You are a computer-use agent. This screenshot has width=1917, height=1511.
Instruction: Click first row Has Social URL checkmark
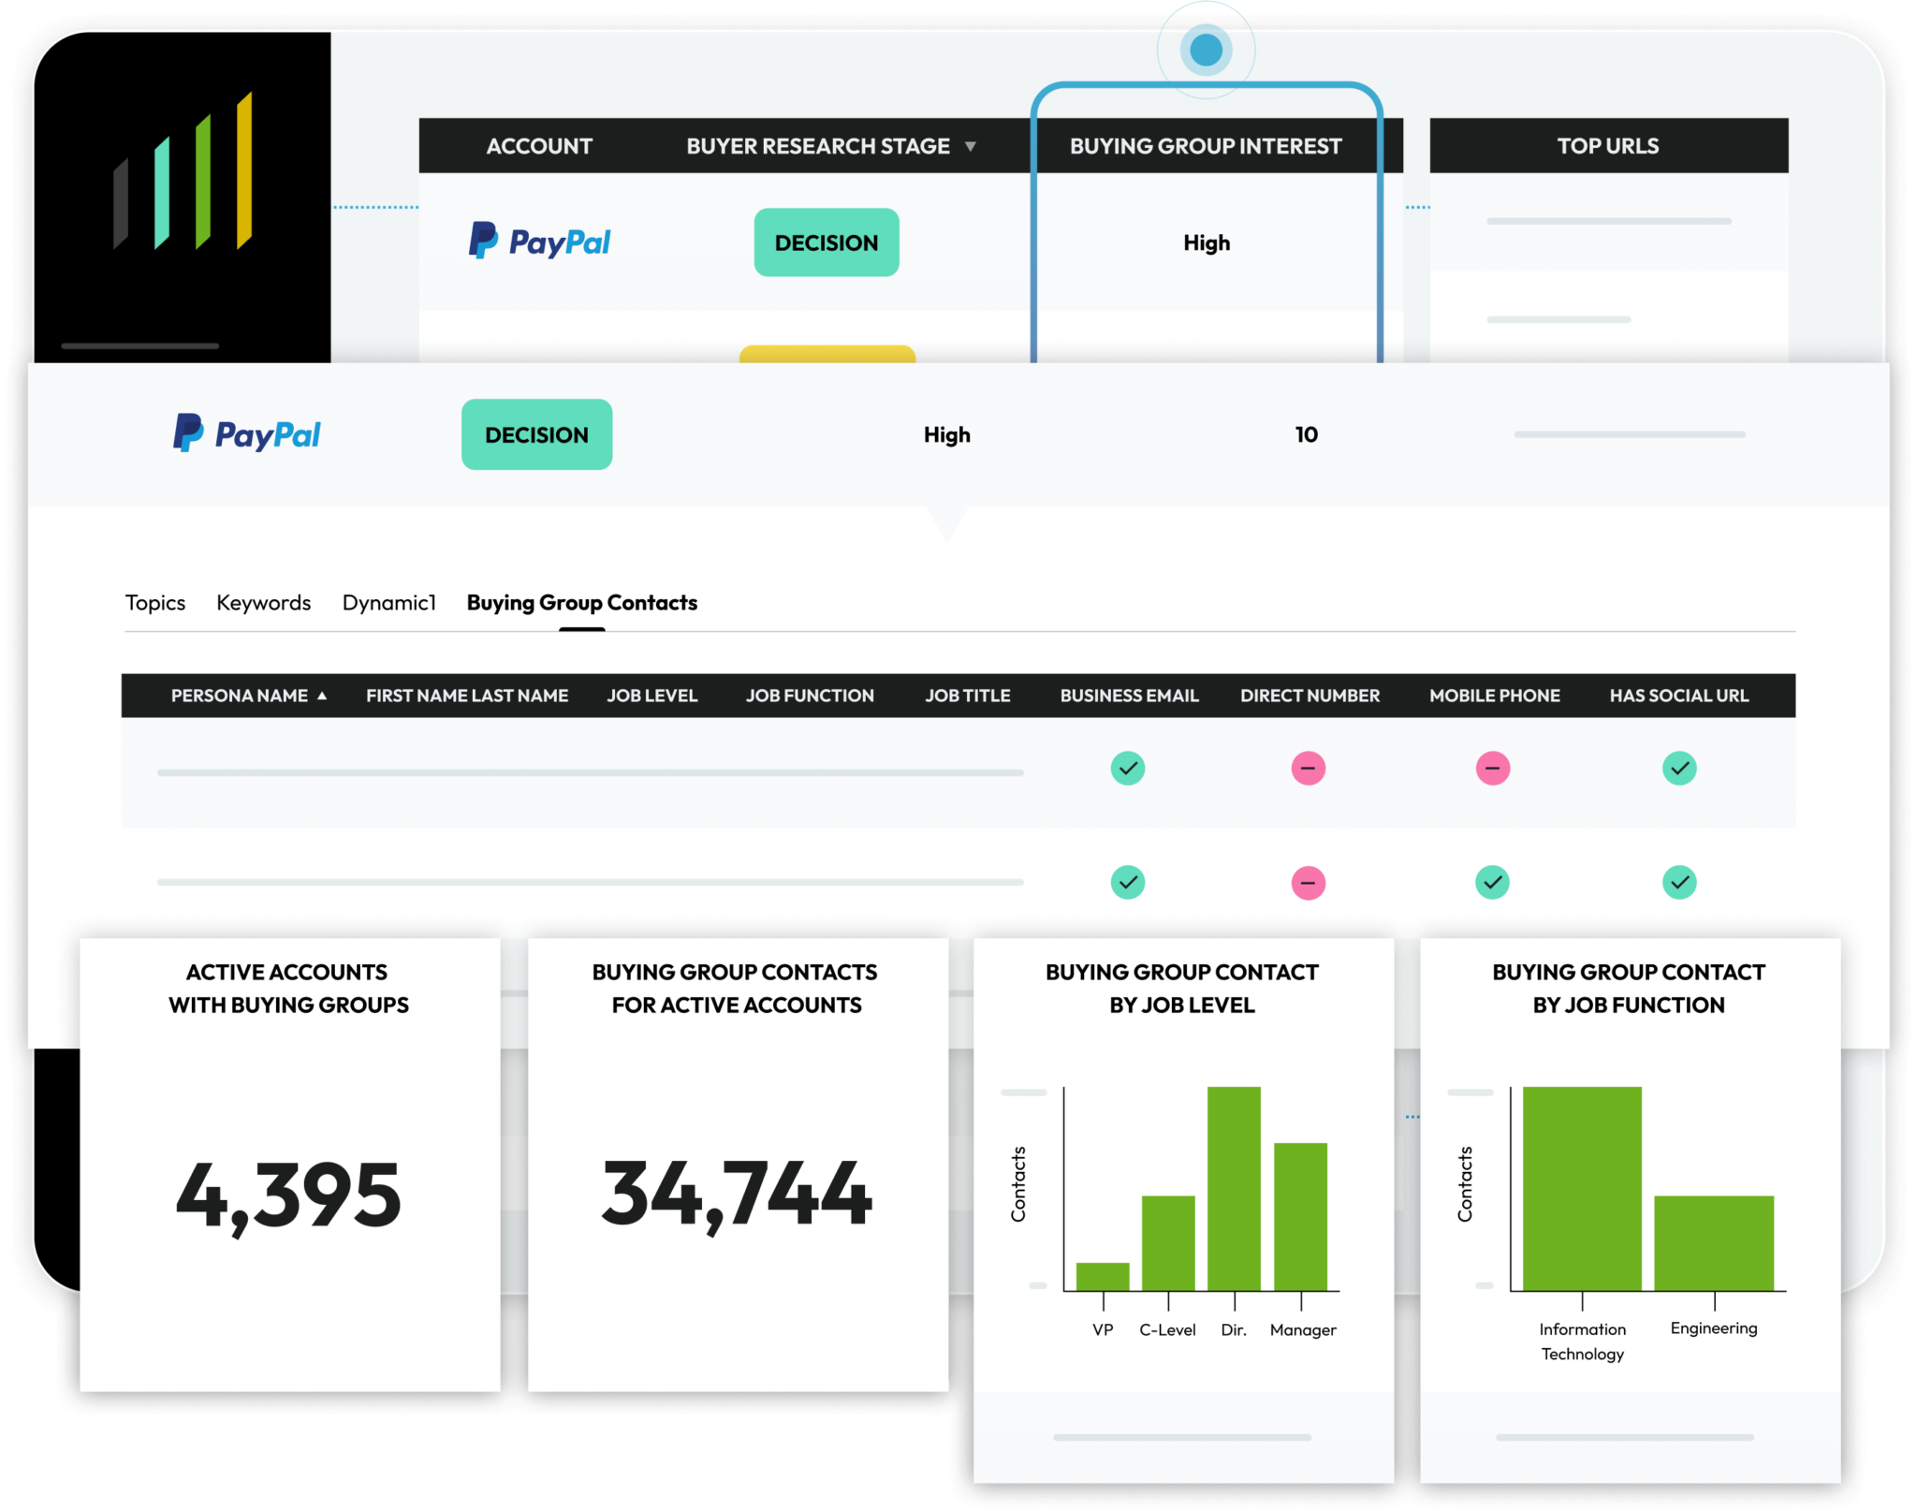tap(1678, 769)
